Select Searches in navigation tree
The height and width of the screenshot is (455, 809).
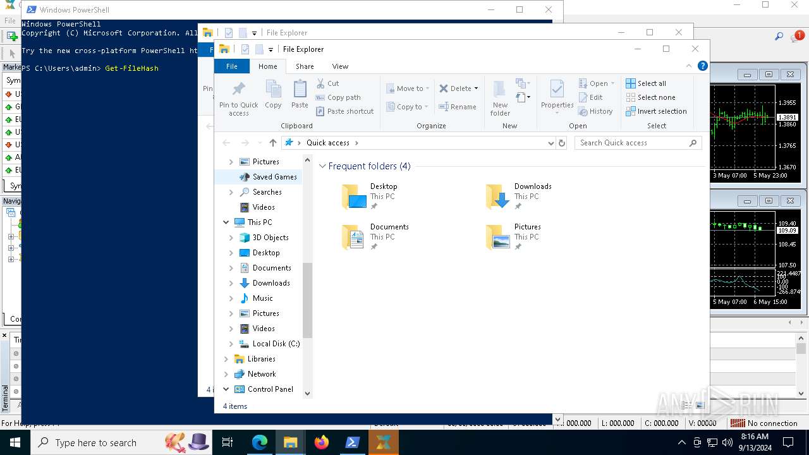tap(260, 192)
